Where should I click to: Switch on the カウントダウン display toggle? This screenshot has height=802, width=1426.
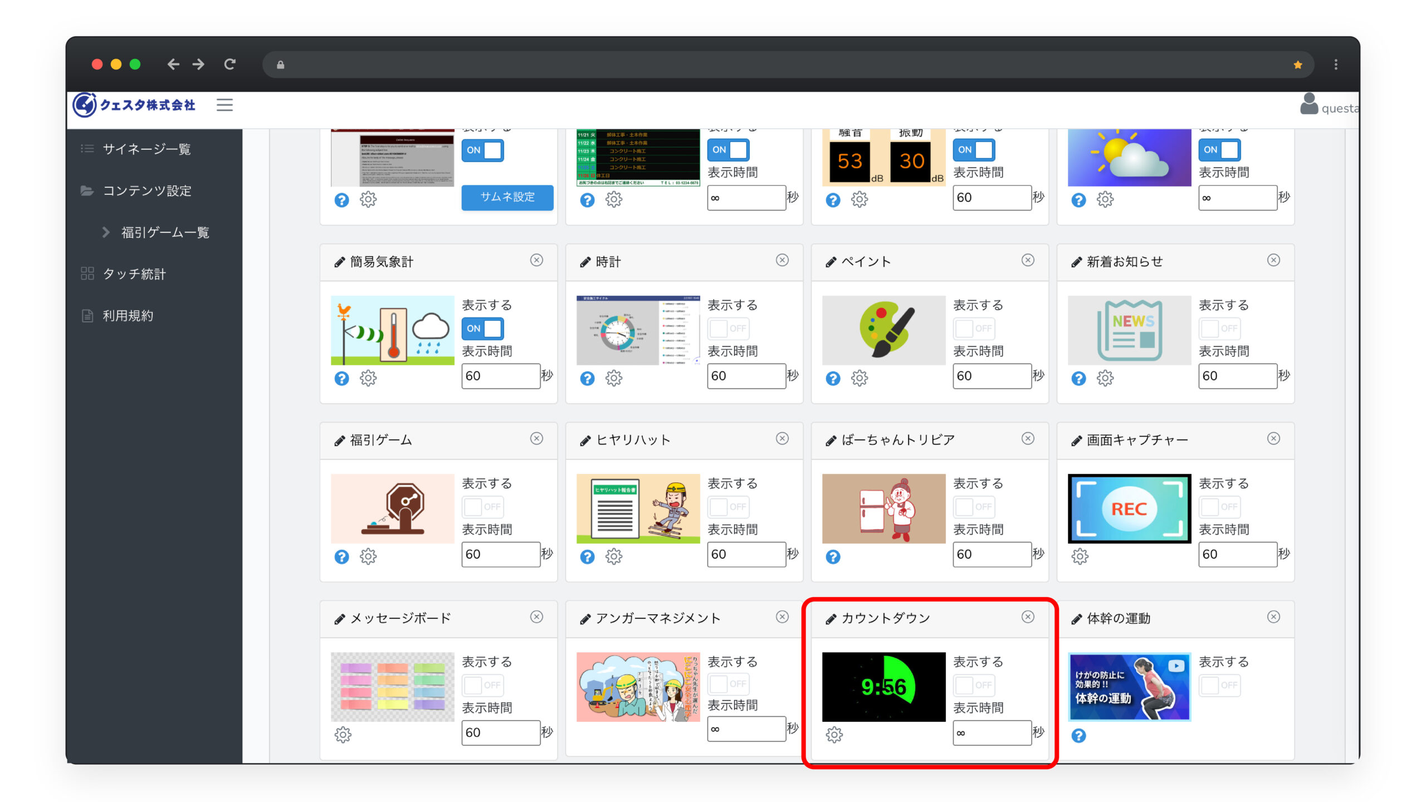(974, 685)
